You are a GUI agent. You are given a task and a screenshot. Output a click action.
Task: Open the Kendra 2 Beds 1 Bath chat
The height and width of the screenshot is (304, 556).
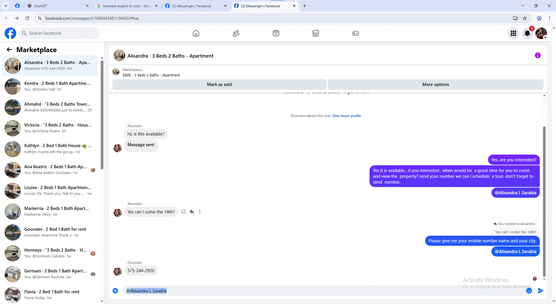click(x=50, y=86)
